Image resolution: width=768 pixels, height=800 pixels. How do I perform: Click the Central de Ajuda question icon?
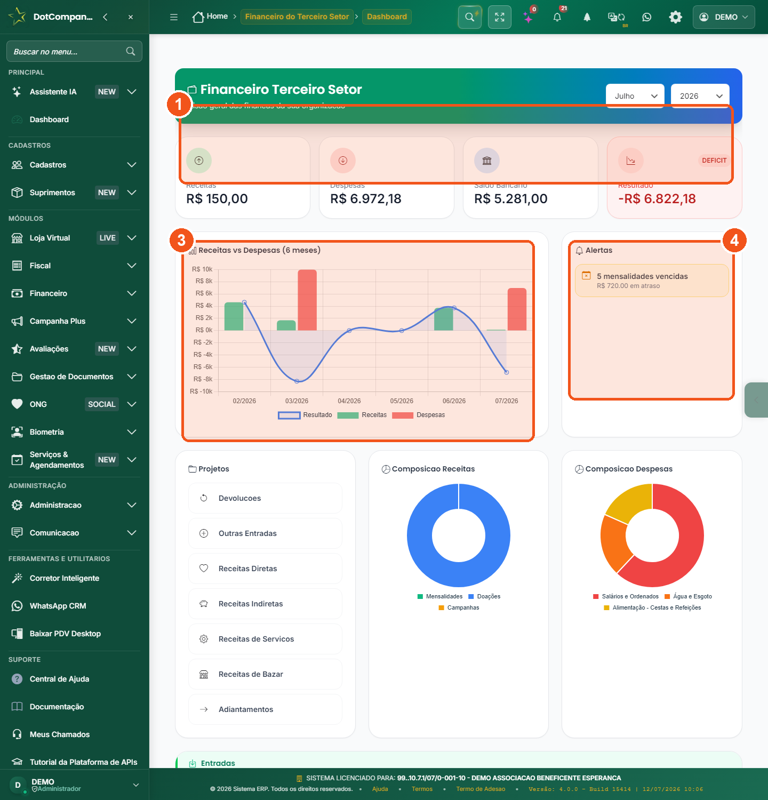pyautogui.click(x=17, y=679)
